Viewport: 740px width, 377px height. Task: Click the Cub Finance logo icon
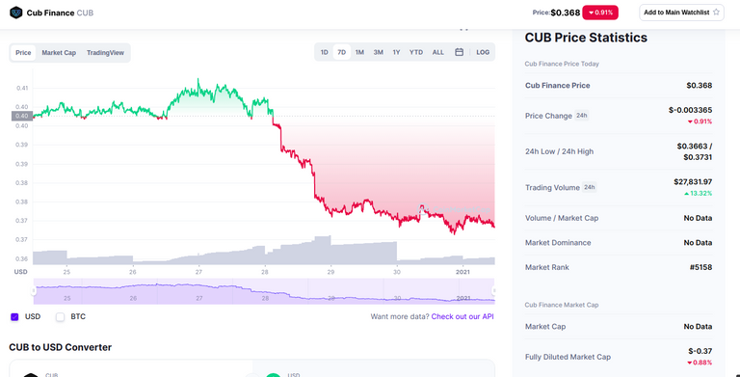[x=16, y=13]
